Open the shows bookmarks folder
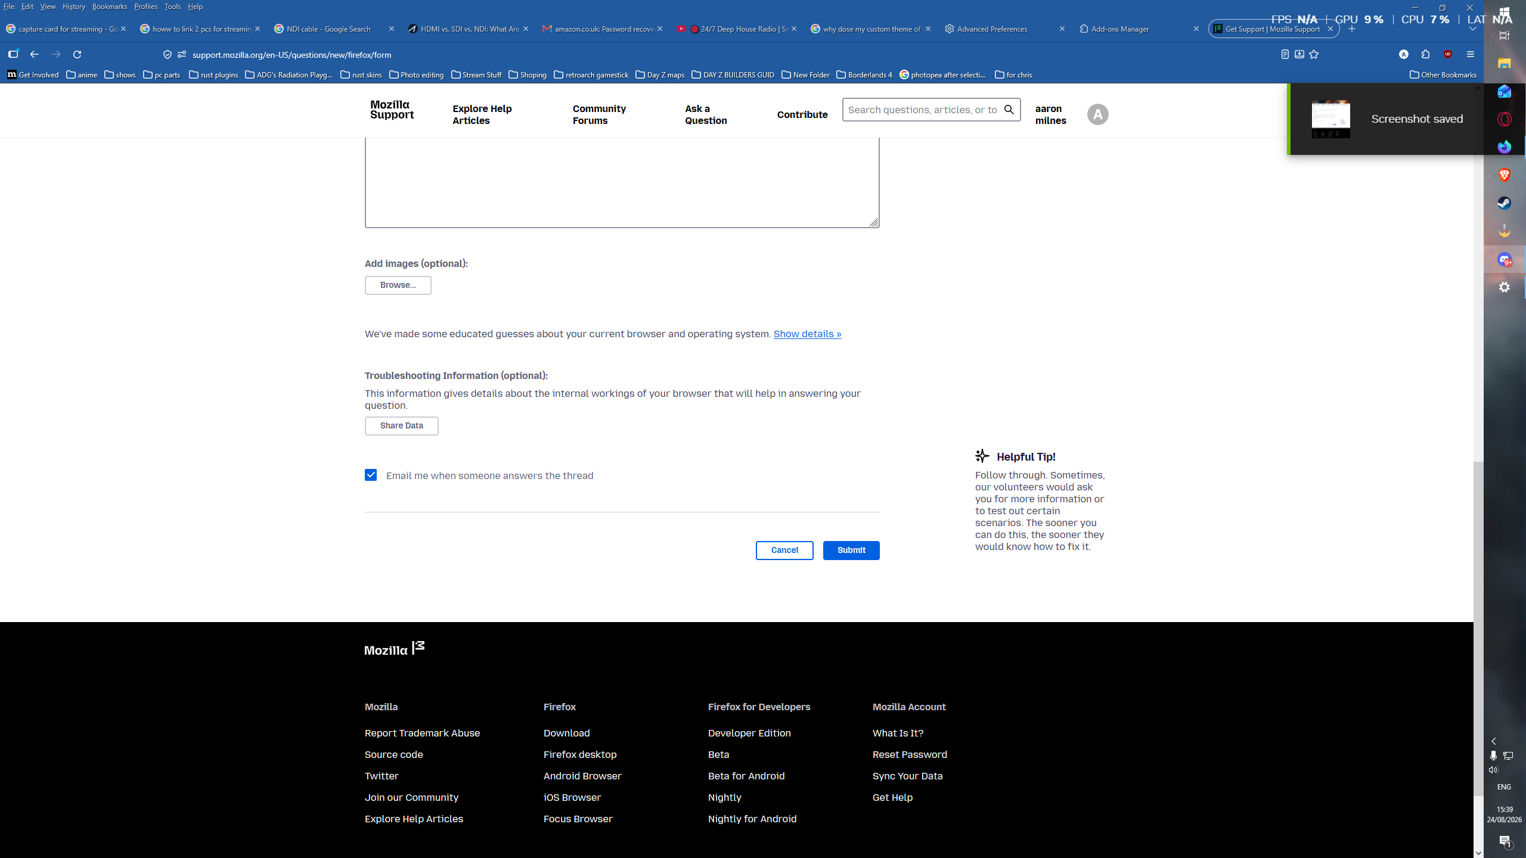The height and width of the screenshot is (858, 1526). pos(120,74)
